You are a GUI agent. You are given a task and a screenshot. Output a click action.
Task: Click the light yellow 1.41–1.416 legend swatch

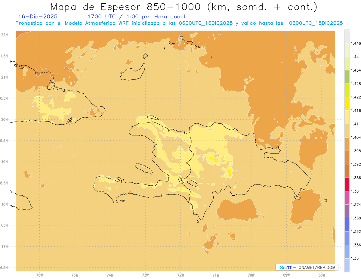point(347,117)
